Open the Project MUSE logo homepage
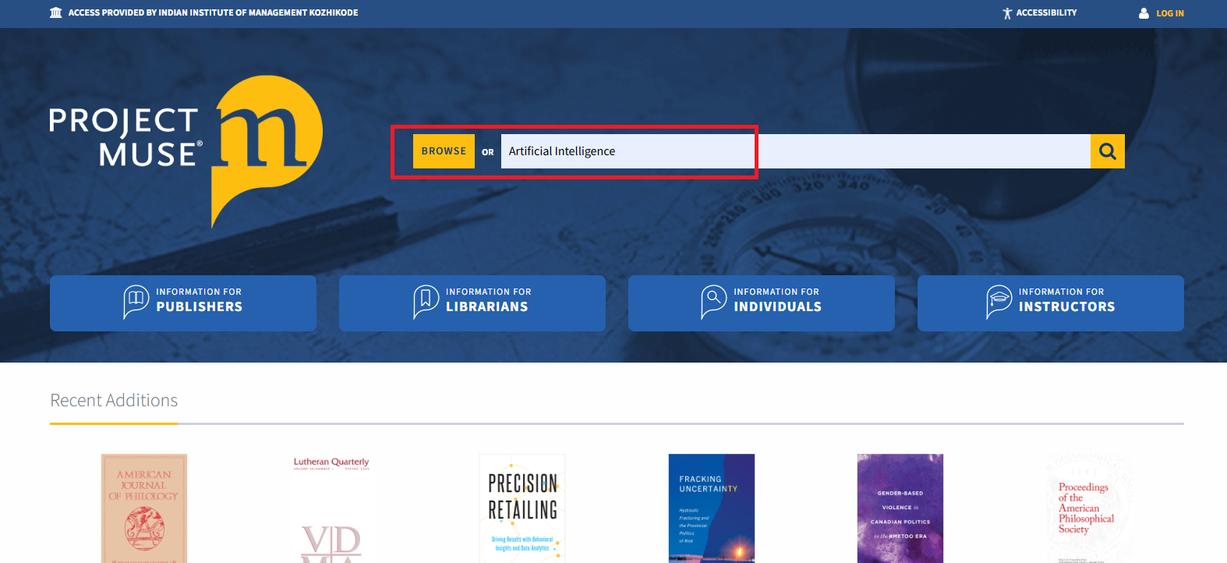 pyautogui.click(x=186, y=151)
